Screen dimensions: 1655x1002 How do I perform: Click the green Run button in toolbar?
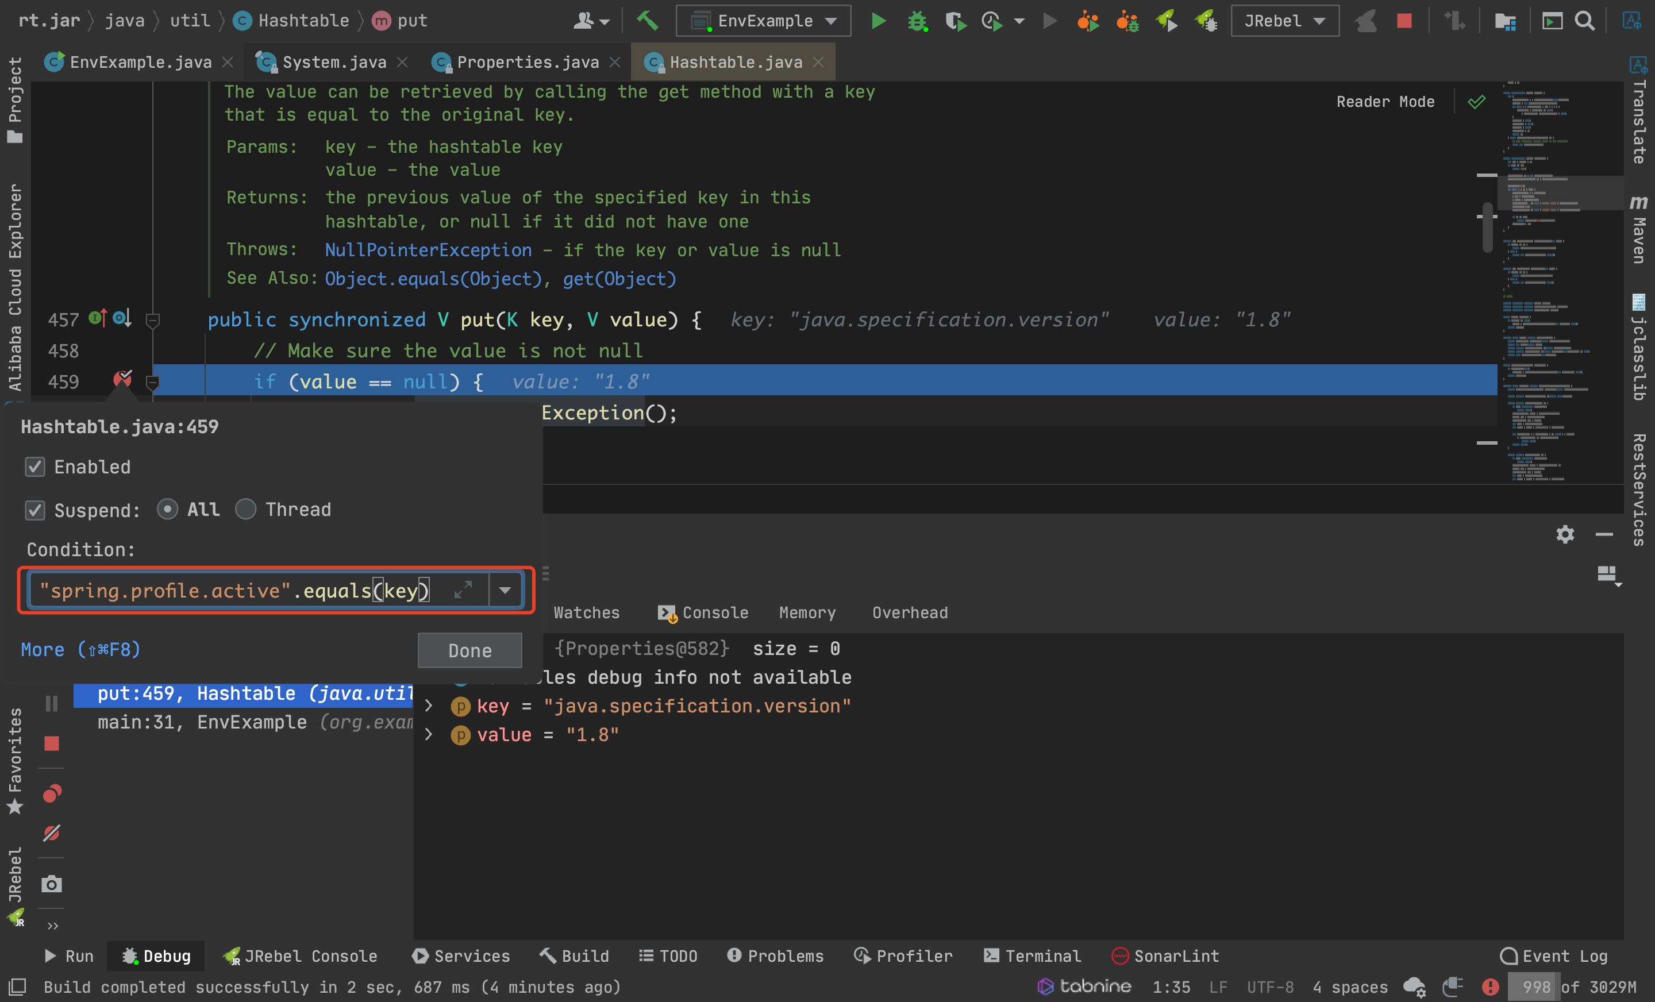click(878, 21)
